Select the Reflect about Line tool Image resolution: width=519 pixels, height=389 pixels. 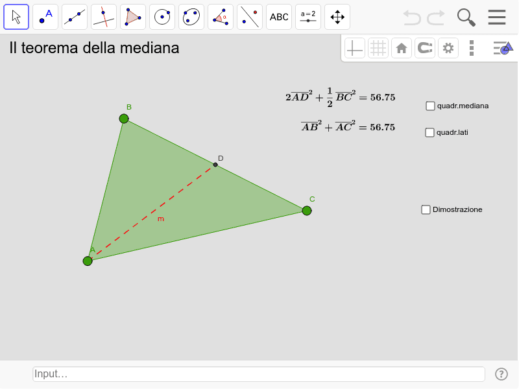pyautogui.click(x=250, y=17)
